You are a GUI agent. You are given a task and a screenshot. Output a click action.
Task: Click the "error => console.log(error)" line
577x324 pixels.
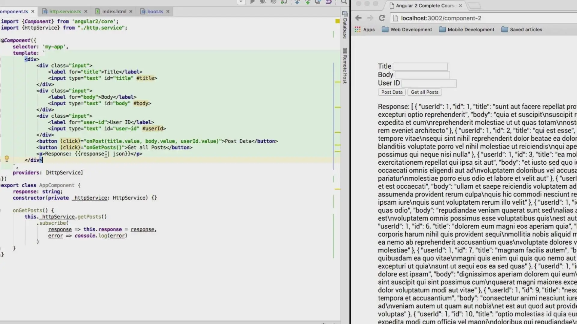click(x=88, y=235)
